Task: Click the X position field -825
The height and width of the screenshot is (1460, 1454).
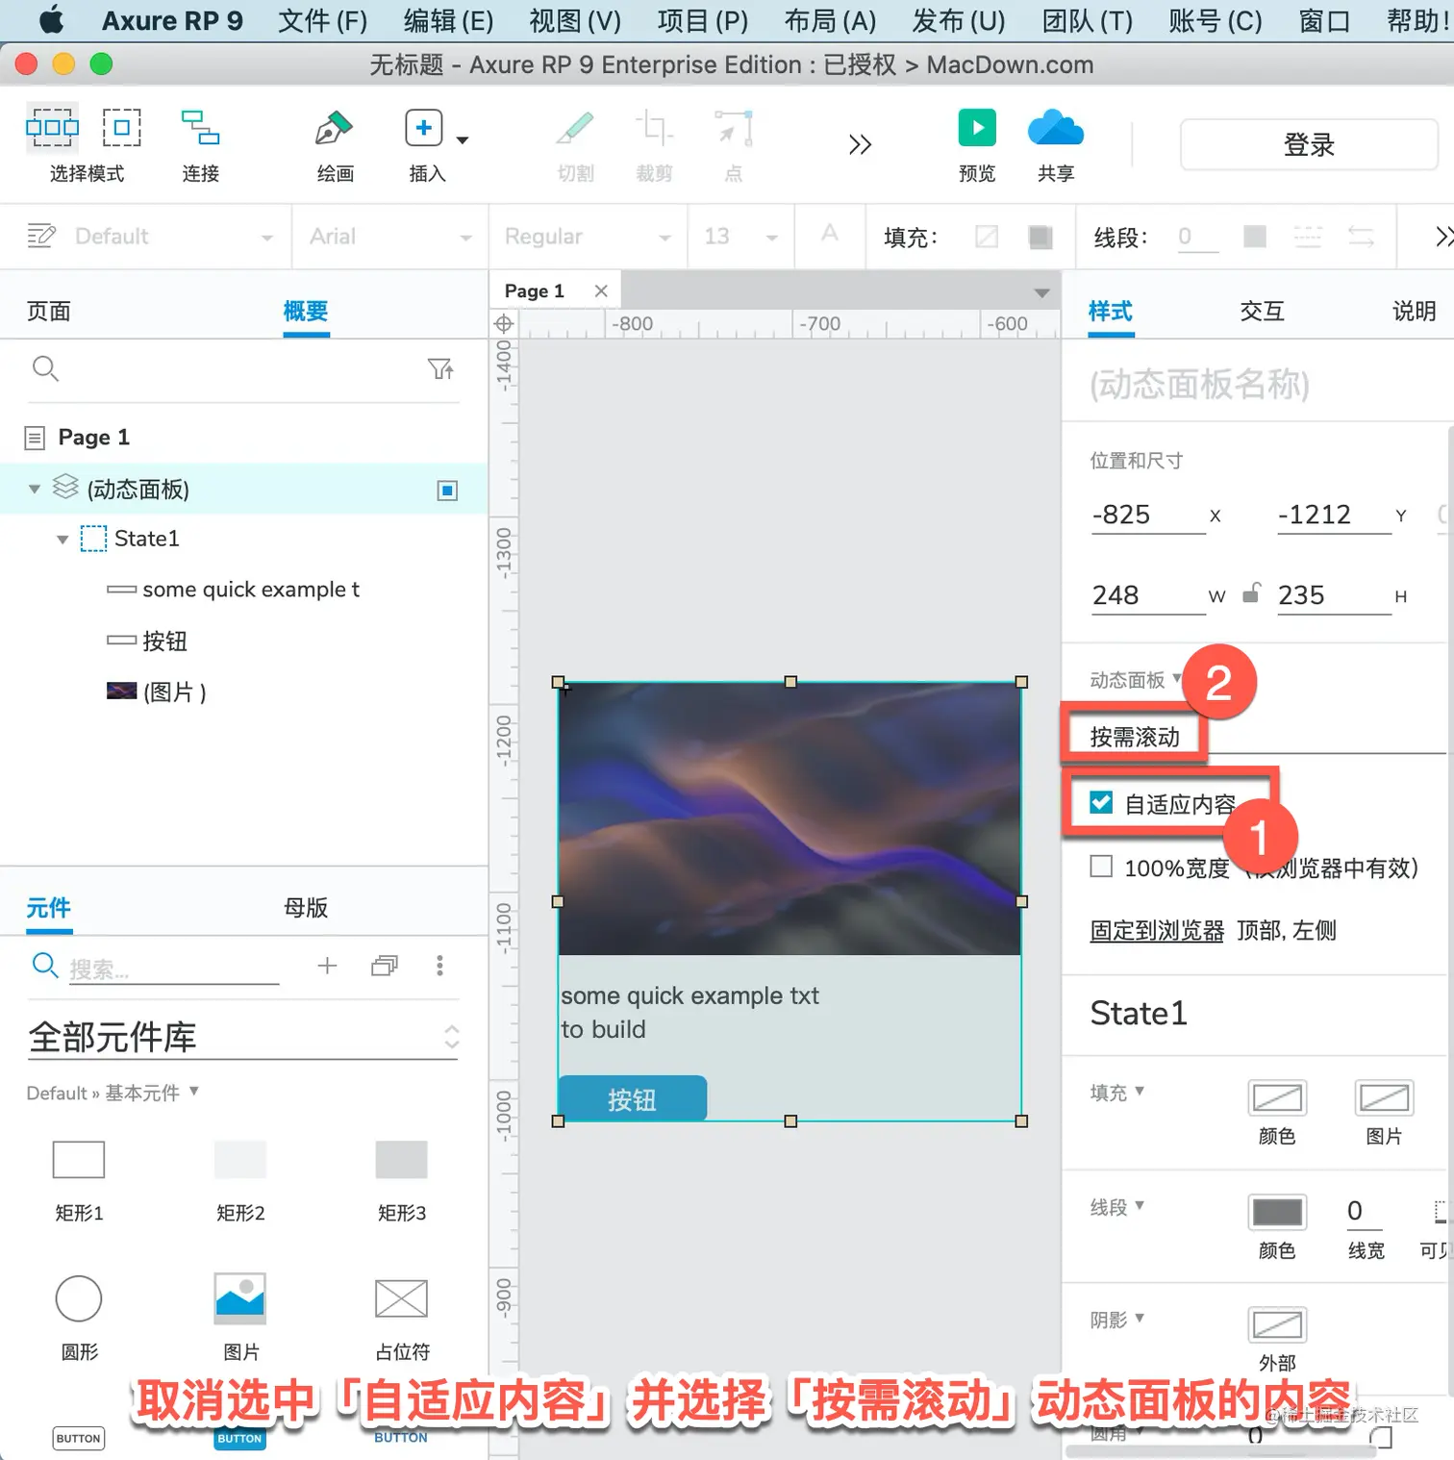Action: point(1147,515)
